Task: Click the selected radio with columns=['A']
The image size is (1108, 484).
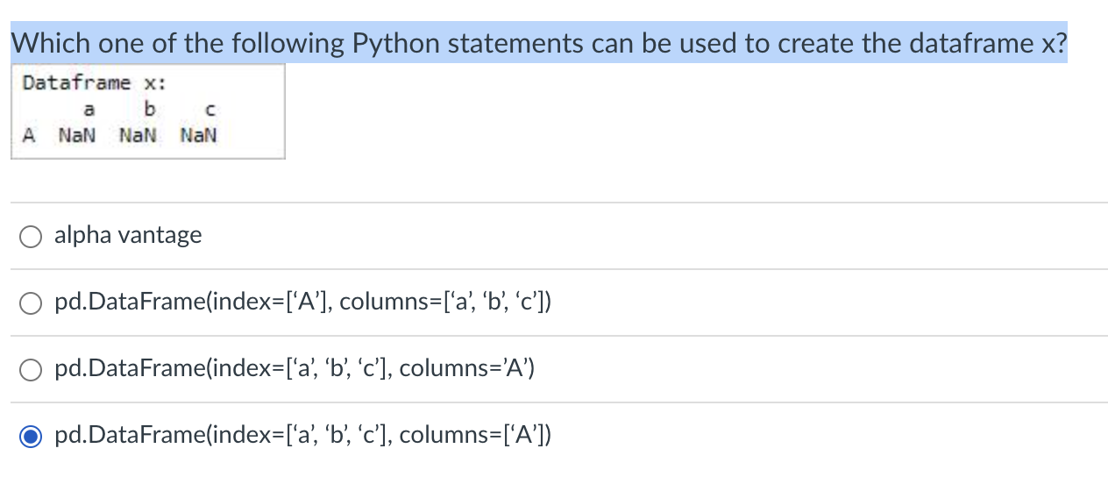Action: point(31,436)
